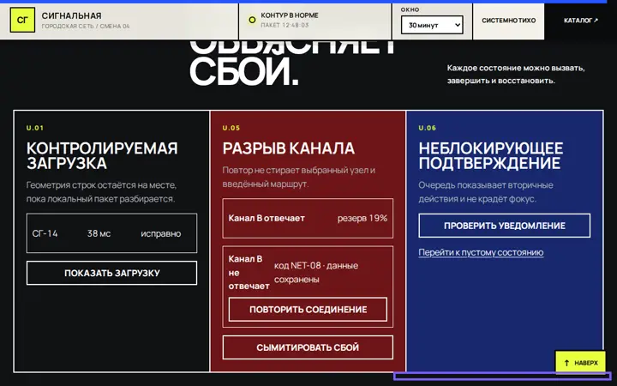The width and height of the screenshot is (617, 386).
Task: Click the ПОКАЗАТЬ ЗАГРУЗКУ button
Action: coord(111,273)
